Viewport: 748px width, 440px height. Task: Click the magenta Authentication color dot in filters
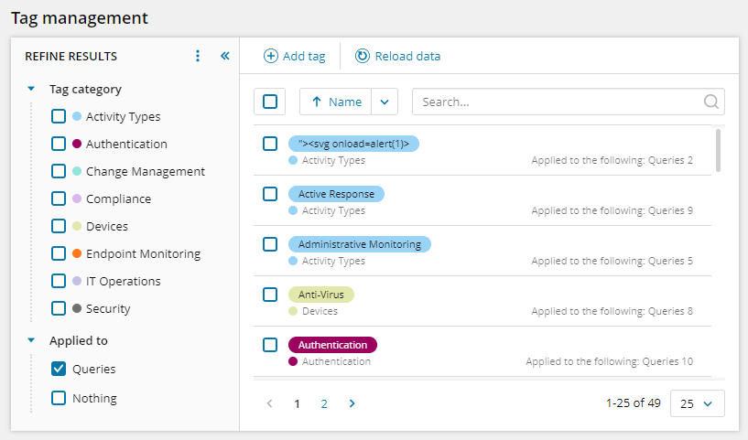[77, 144]
